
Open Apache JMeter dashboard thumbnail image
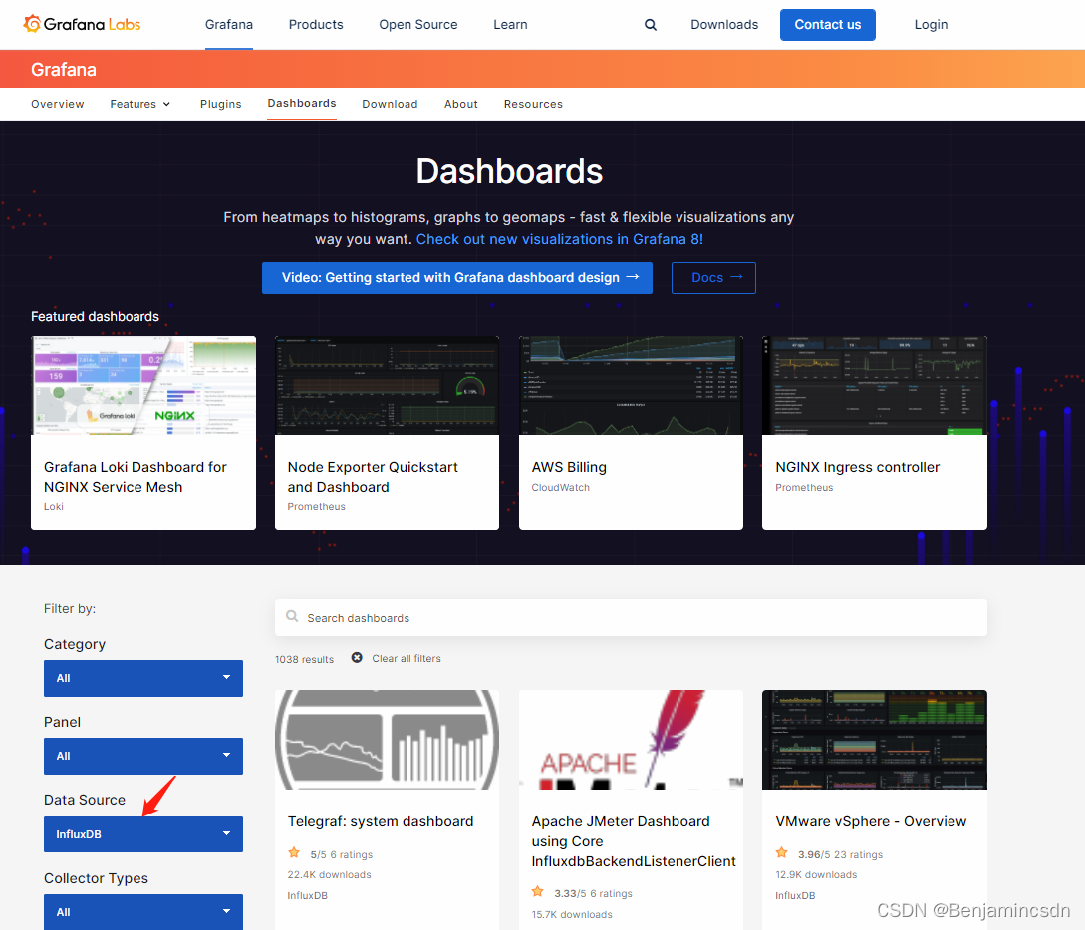tap(631, 739)
